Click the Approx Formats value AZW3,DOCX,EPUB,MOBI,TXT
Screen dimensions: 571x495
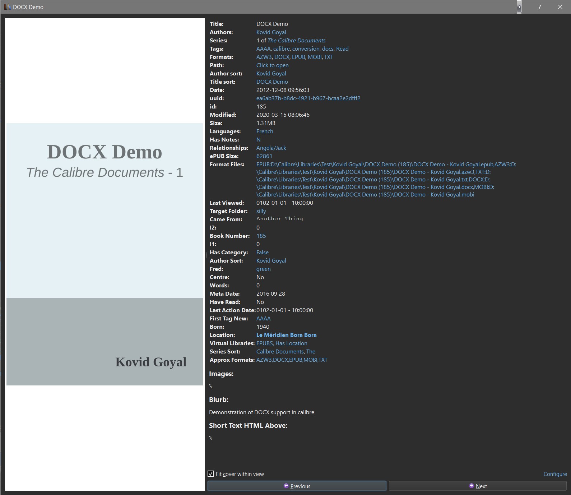click(292, 360)
